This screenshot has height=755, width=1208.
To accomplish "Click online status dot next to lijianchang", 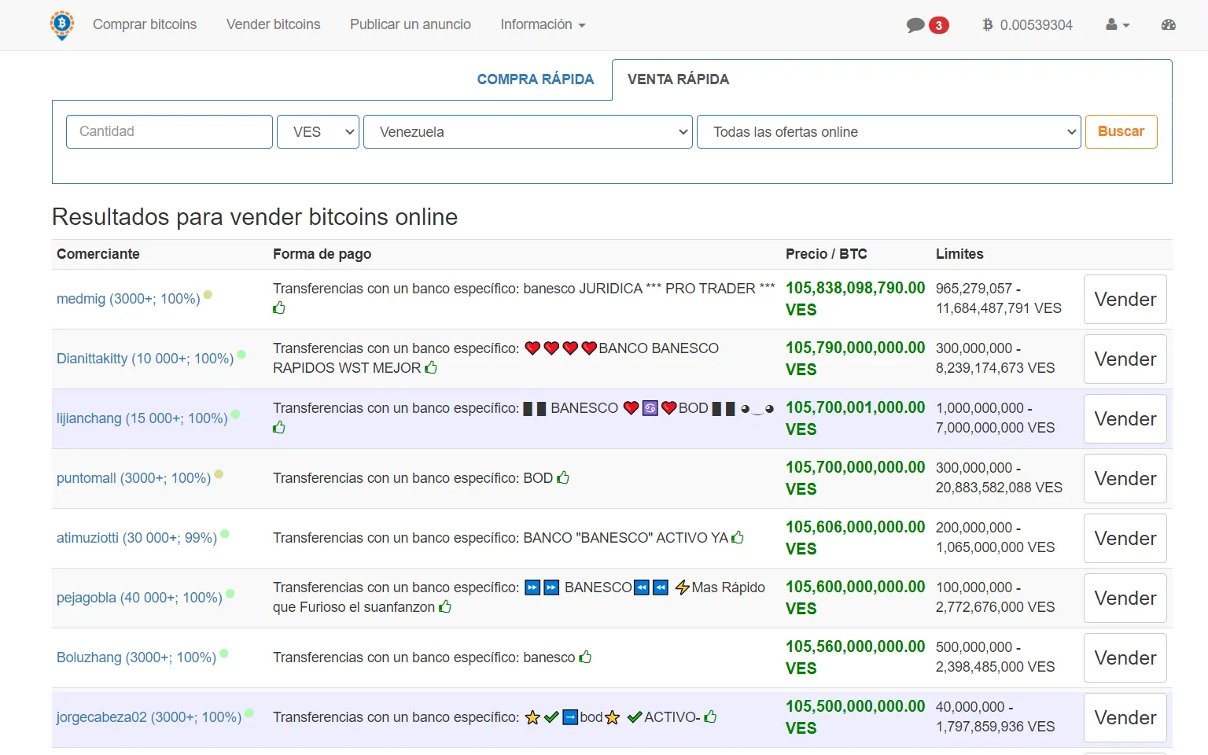I will (x=235, y=414).
